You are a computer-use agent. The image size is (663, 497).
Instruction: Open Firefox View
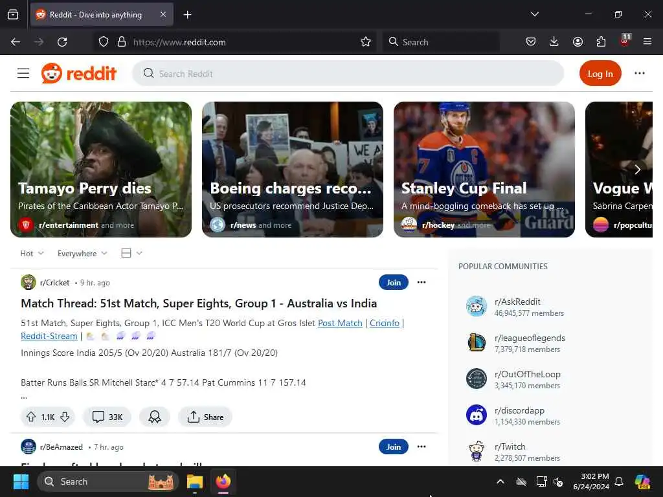point(13,15)
